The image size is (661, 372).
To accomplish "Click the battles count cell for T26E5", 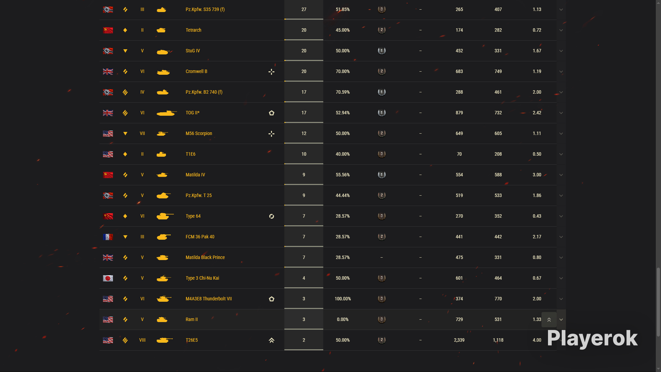I will 304,340.
